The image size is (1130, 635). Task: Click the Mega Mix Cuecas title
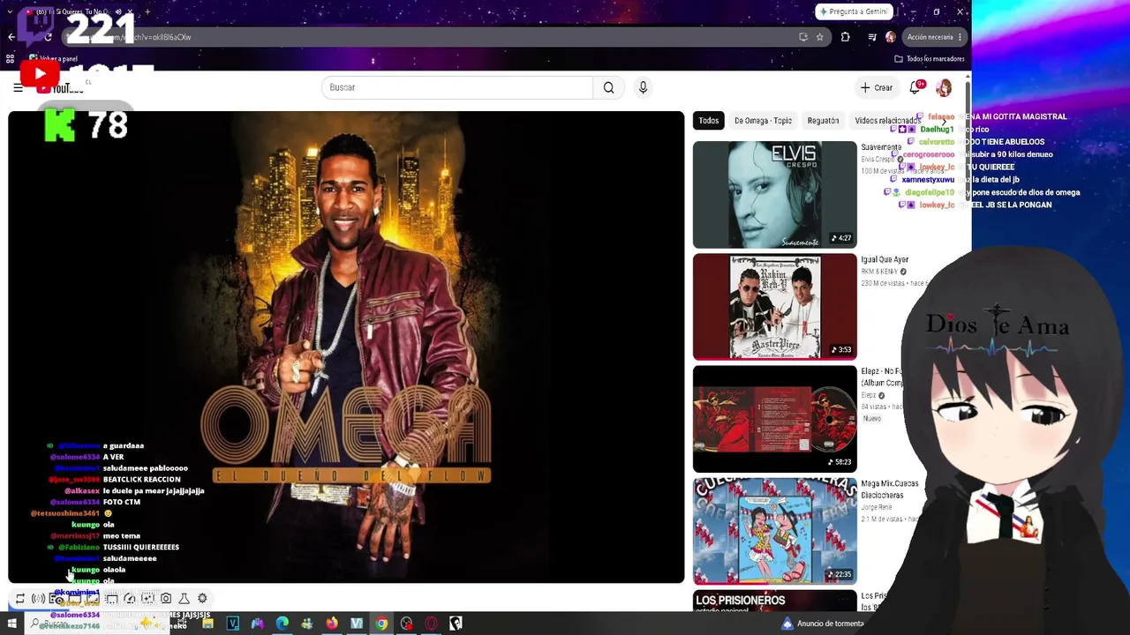coord(890,489)
